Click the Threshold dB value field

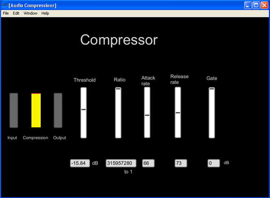80,163
